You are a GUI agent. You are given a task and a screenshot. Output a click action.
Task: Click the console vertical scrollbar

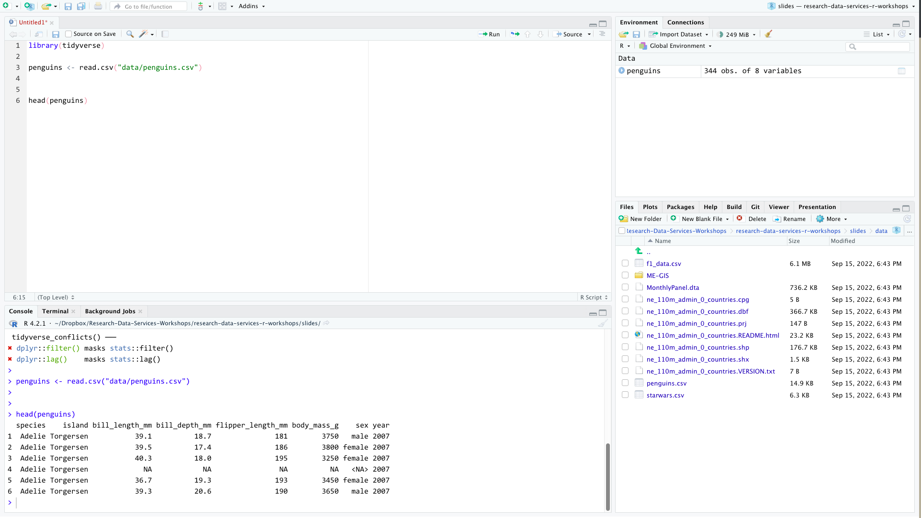point(607,476)
